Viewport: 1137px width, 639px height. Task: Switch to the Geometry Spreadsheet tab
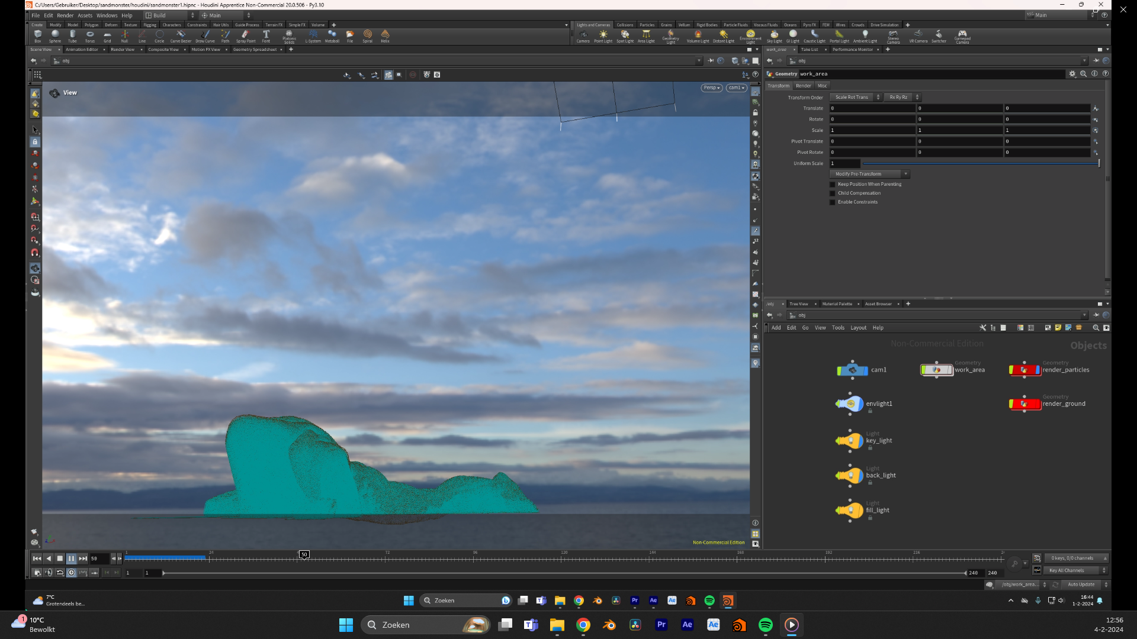(255, 50)
